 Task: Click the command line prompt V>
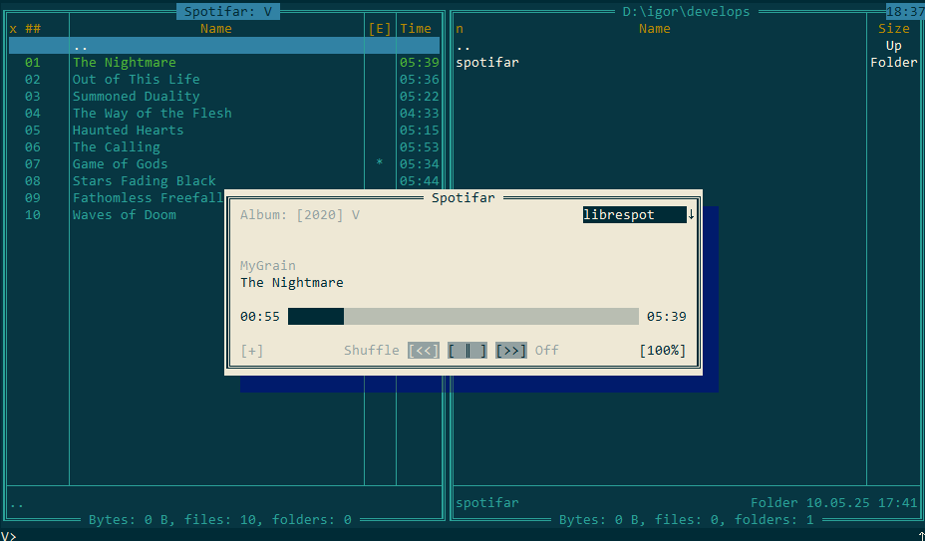tap(8, 536)
